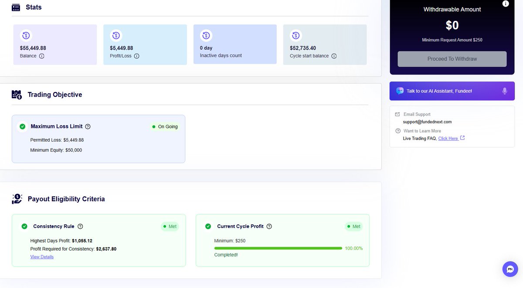Click the green check beside Current Cycle Profit
The image size is (523, 288).
[x=208, y=226]
